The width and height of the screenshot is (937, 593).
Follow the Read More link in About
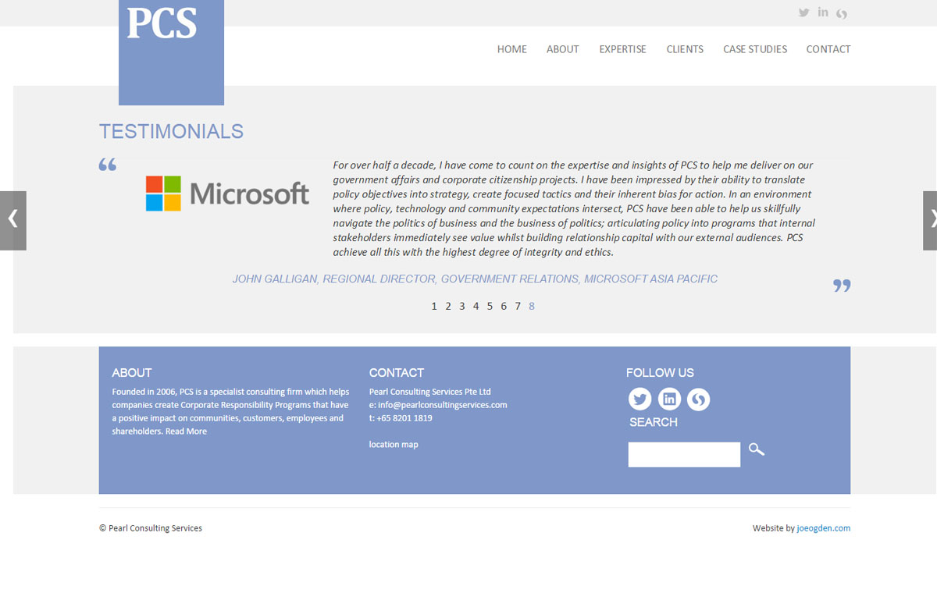coord(186,431)
